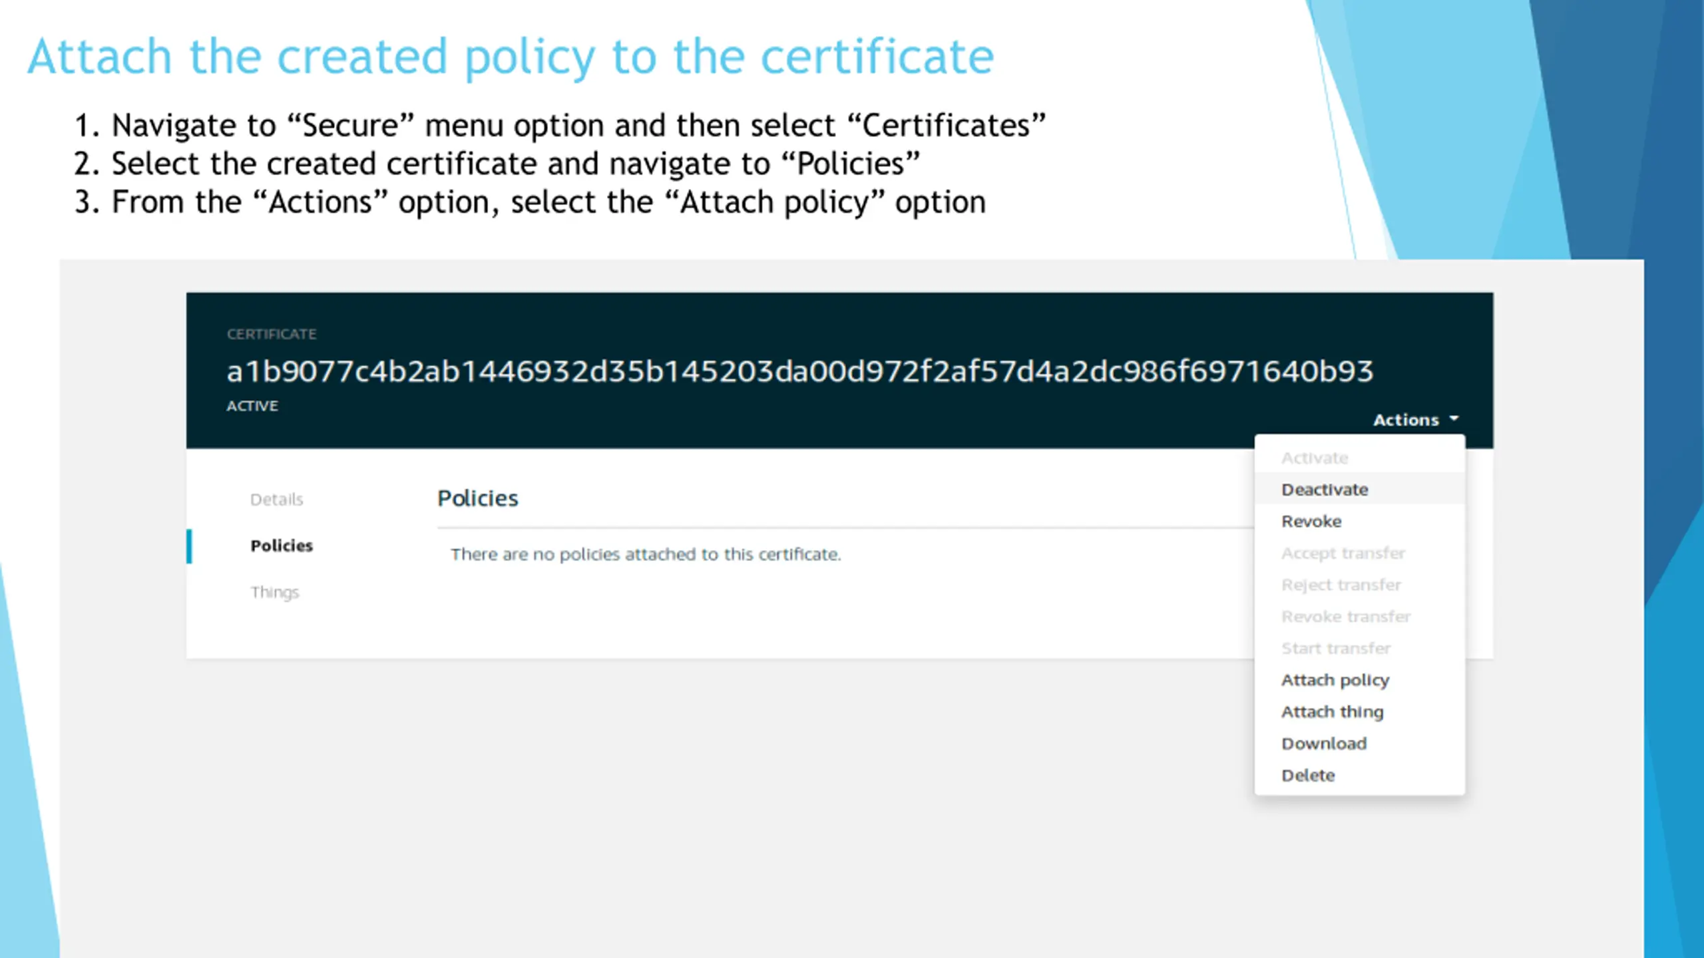Open the Actions dropdown menu

(1416, 420)
